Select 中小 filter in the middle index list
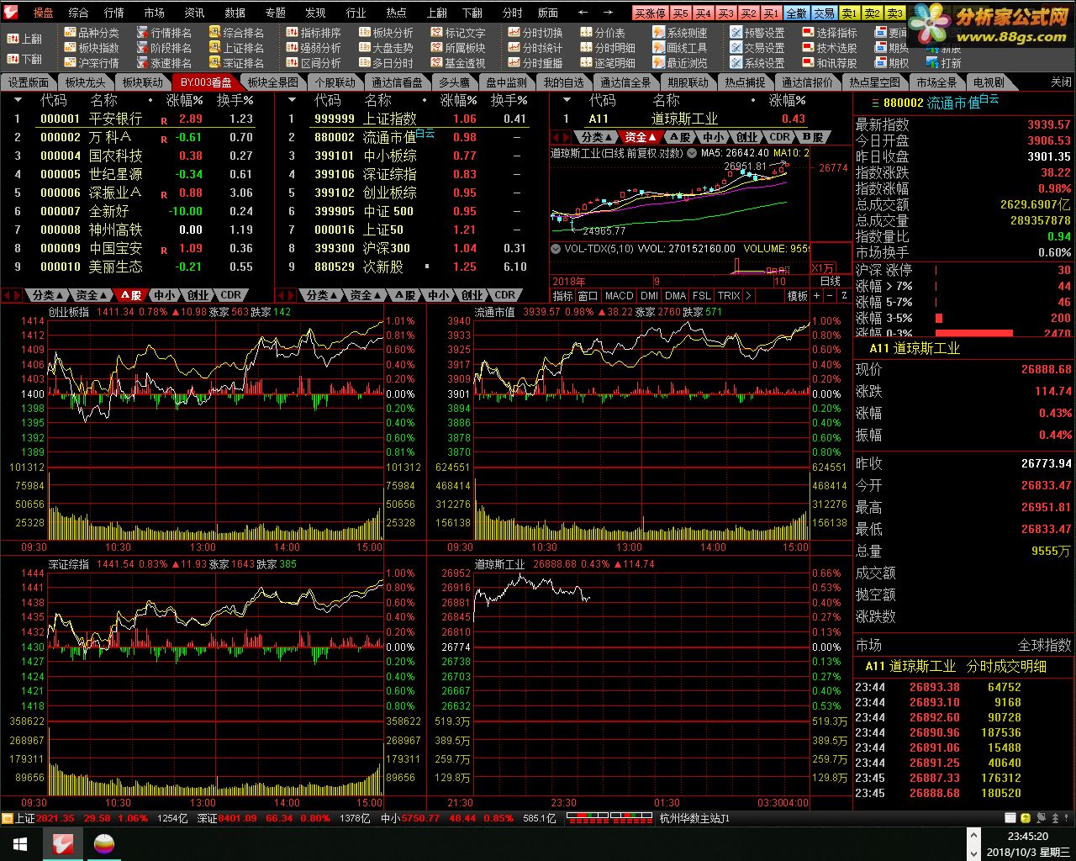Viewport: 1076px width, 861px height. coord(438,295)
